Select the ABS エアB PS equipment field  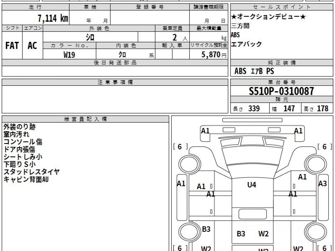(x=282, y=71)
